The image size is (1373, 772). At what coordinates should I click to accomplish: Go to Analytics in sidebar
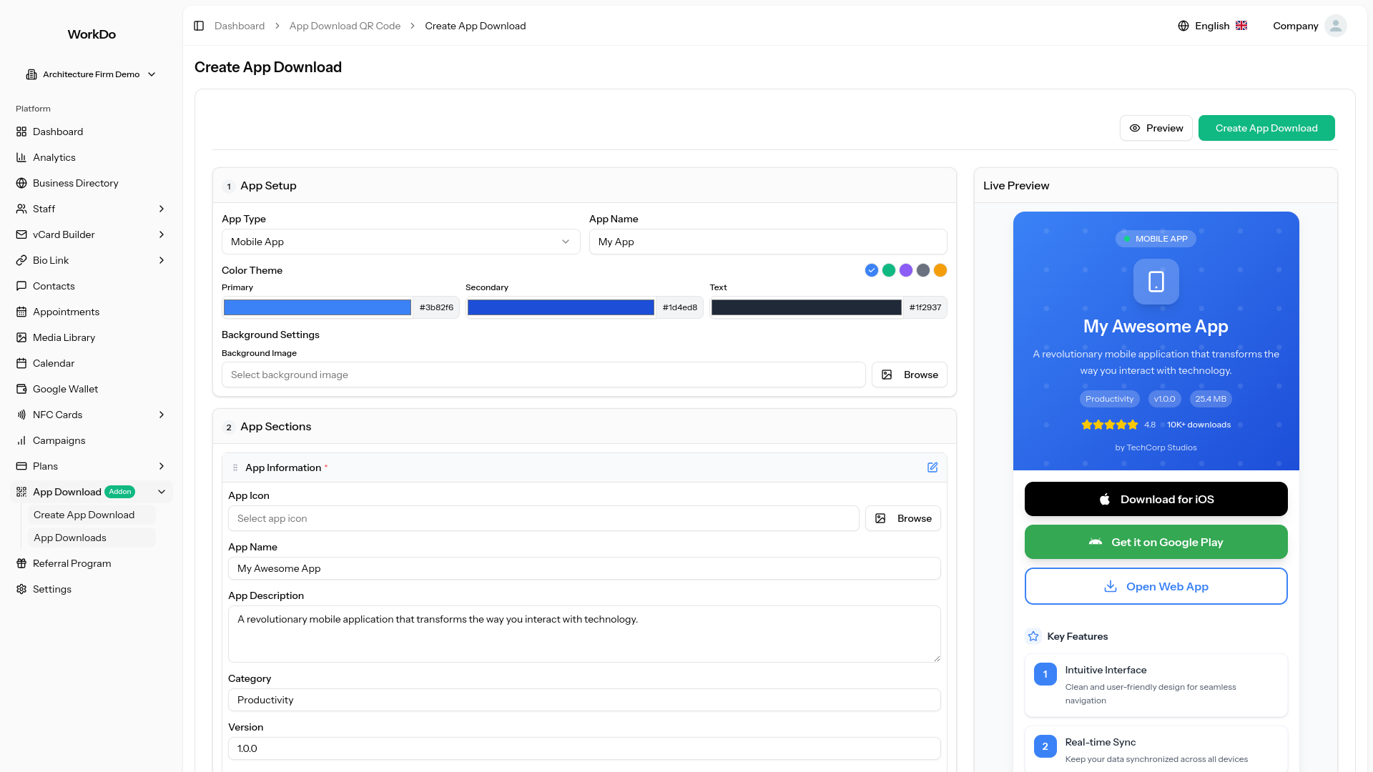coord(54,157)
